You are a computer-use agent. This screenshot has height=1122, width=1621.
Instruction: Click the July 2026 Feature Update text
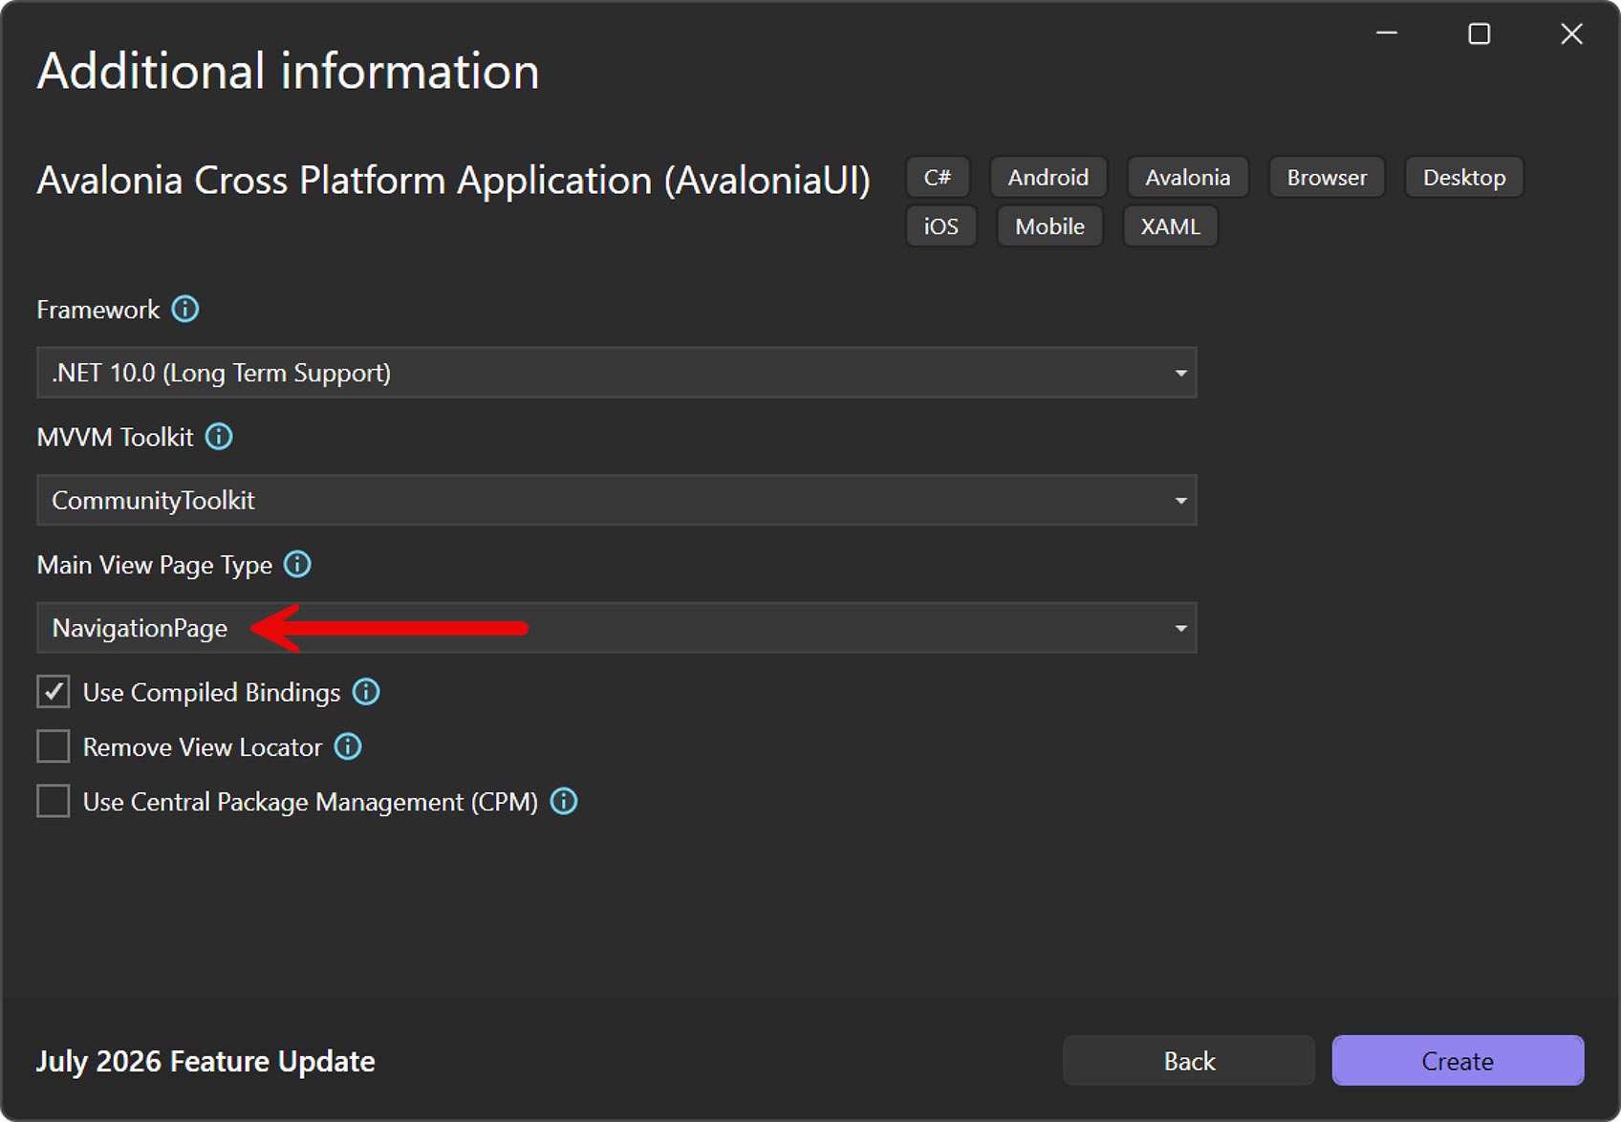(205, 1062)
